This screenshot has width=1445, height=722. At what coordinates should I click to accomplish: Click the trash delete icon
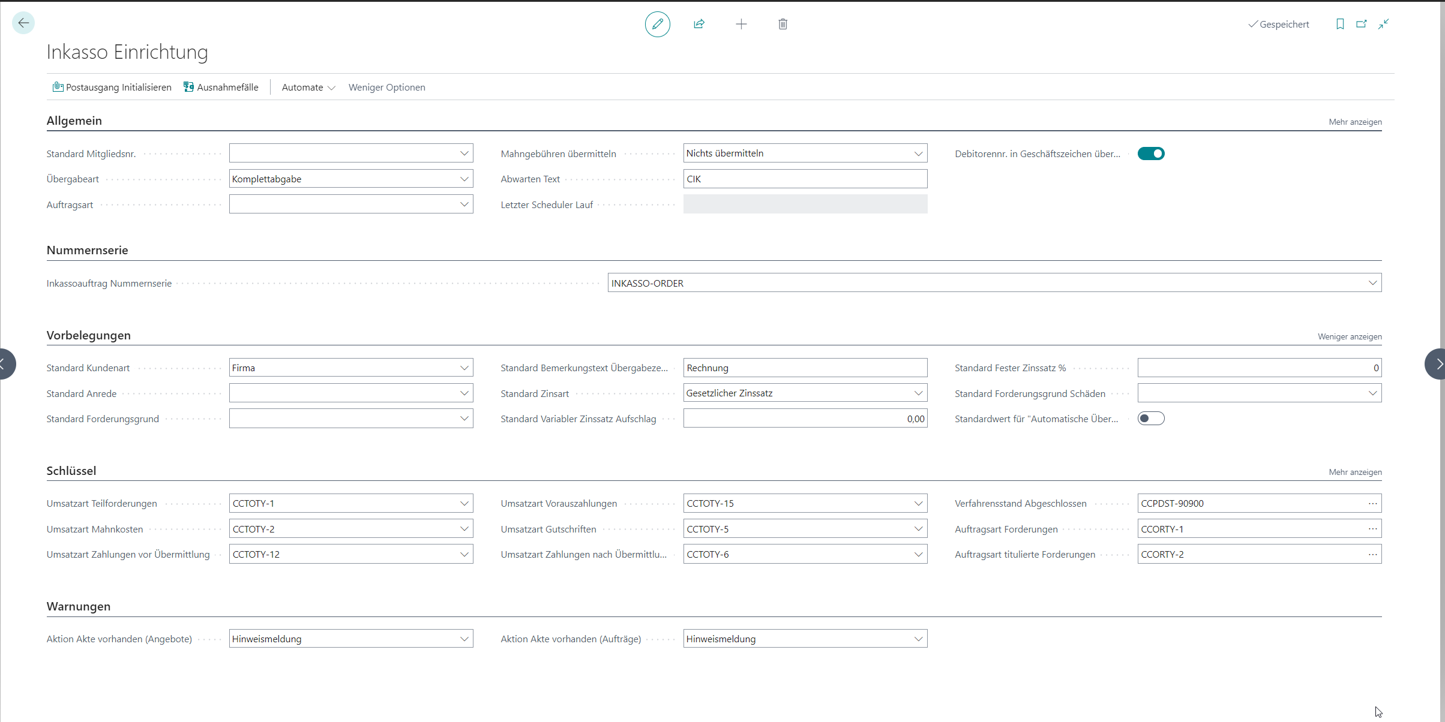(x=783, y=24)
